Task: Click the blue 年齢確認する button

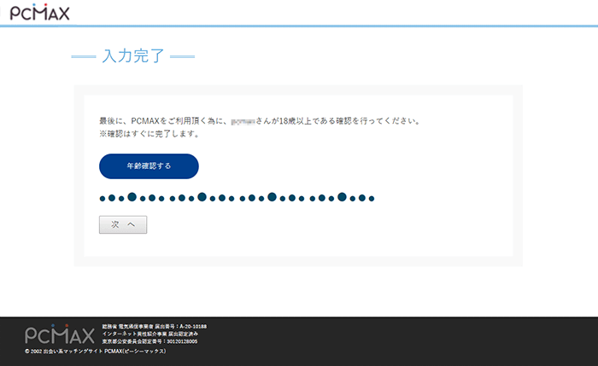Action: tap(149, 166)
